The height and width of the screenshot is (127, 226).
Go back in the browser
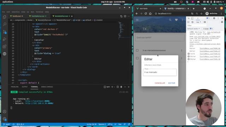click(x=137, y=13)
